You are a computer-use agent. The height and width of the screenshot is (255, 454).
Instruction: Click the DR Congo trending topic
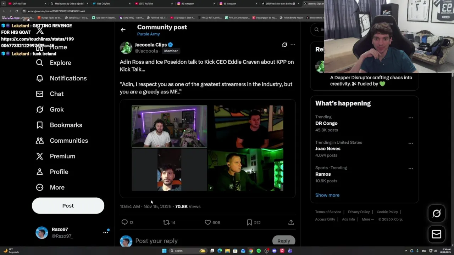pyautogui.click(x=326, y=123)
